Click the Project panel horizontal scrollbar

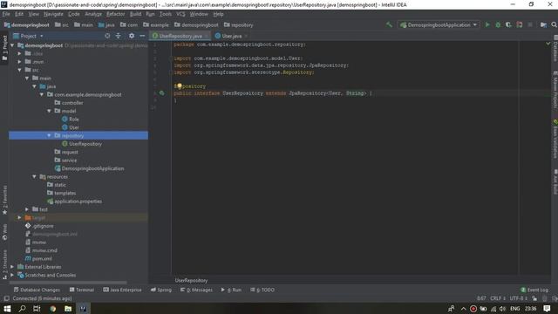coord(68,283)
